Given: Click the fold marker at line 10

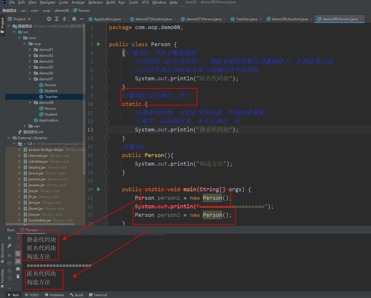Looking at the screenshot, I should tap(107, 104).
